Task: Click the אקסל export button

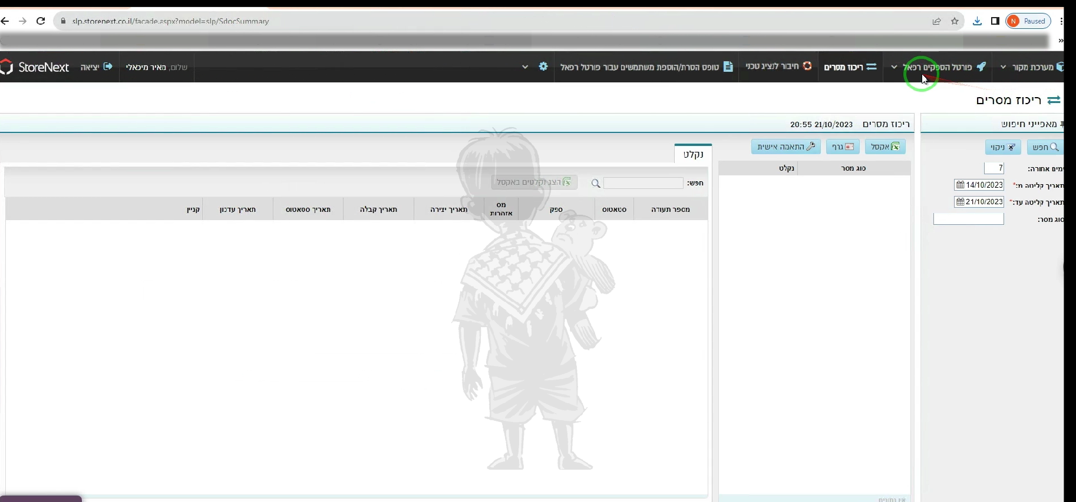Action: pyautogui.click(x=885, y=147)
